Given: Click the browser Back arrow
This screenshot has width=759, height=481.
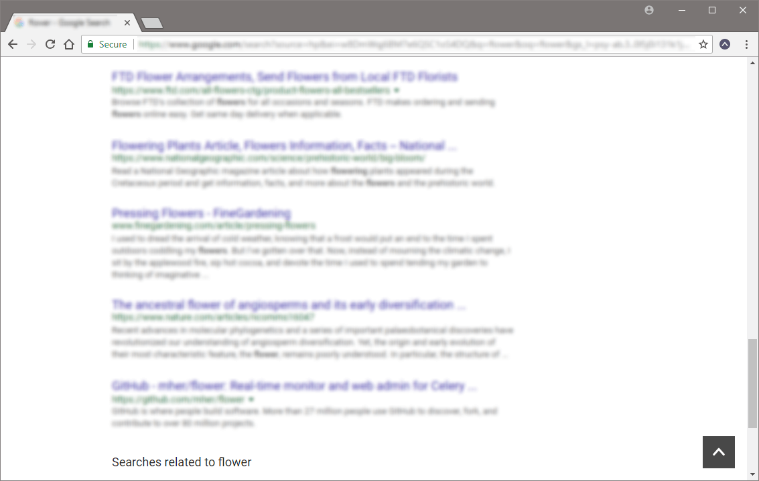Looking at the screenshot, I should coord(13,44).
